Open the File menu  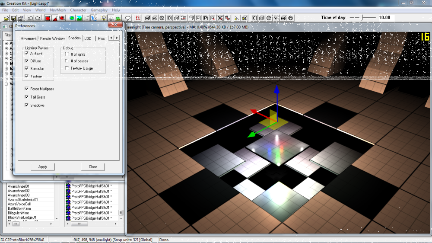tap(5, 10)
